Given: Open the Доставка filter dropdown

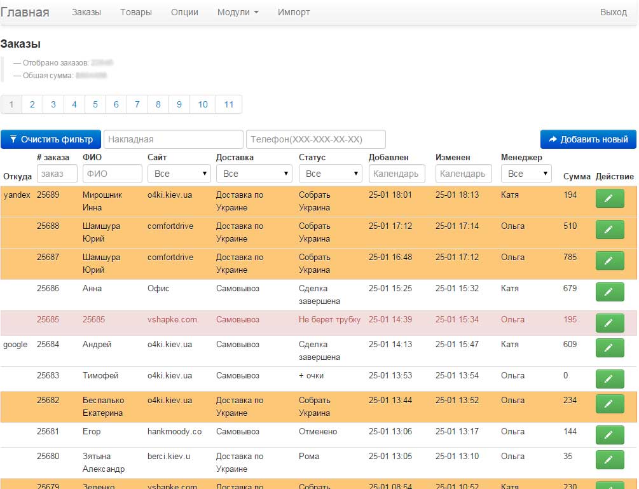Looking at the screenshot, I should coord(254,174).
